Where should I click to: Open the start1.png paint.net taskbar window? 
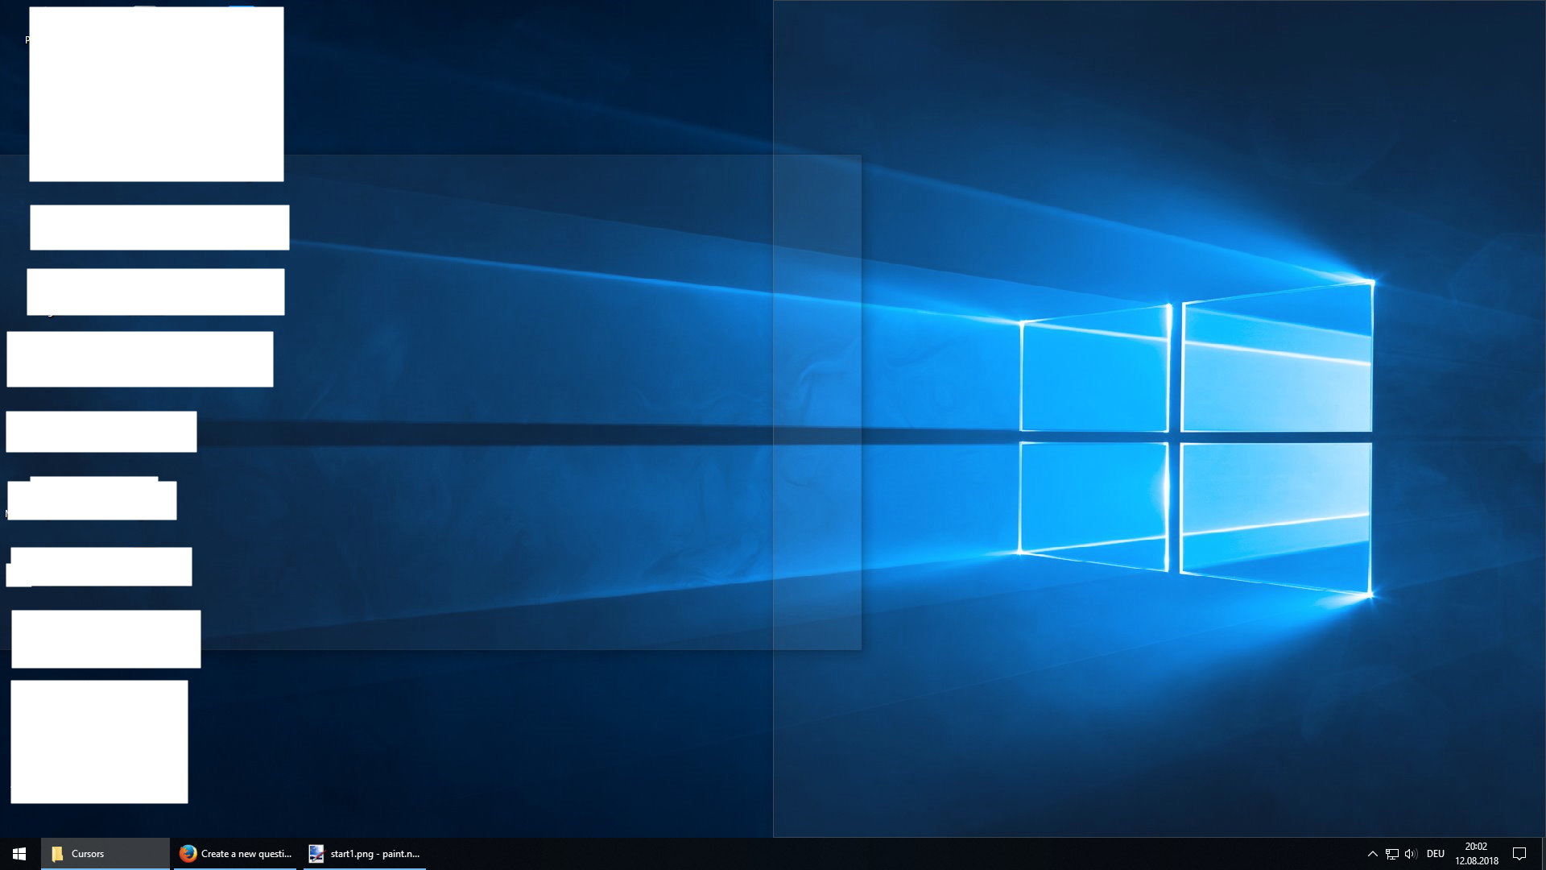pos(365,854)
